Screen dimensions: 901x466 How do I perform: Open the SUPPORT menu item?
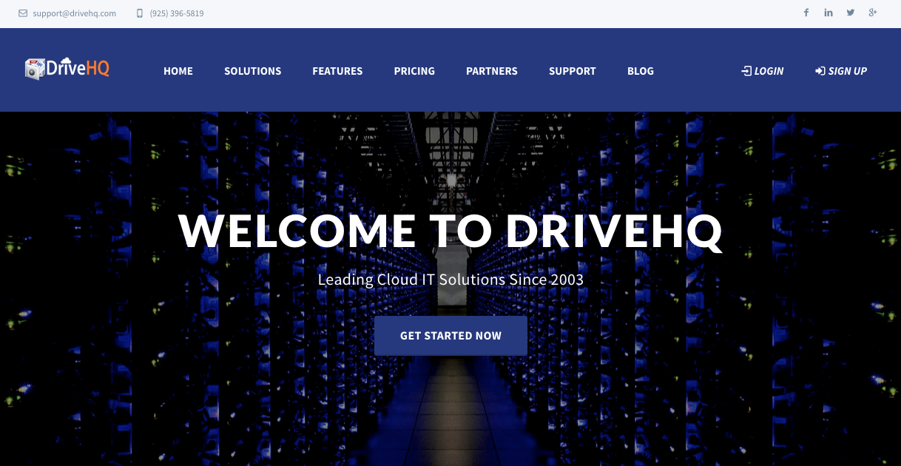pyautogui.click(x=573, y=71)
